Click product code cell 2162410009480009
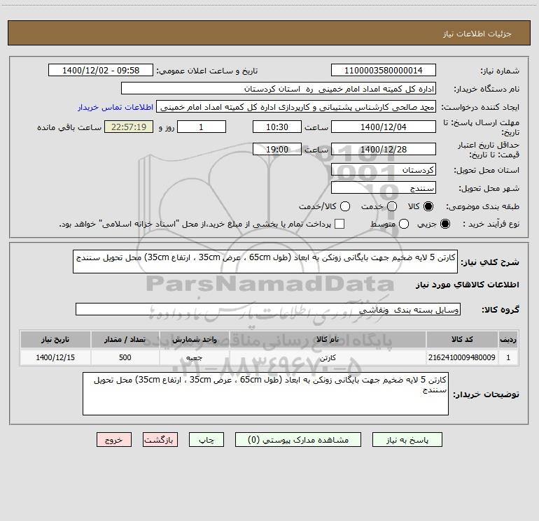This screenshot has width=539, height=521. click(x=462, y=357)
